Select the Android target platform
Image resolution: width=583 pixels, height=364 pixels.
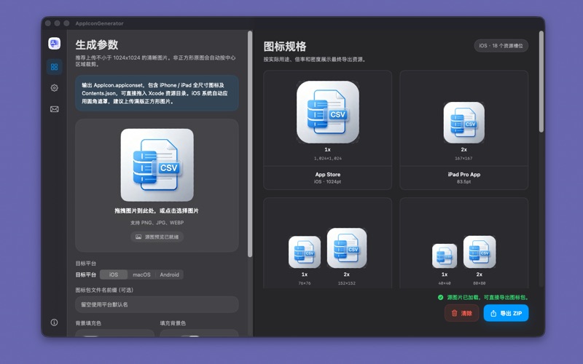tap(169, 274)
